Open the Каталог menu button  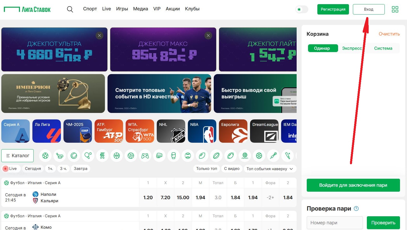(x=18, y=156)
